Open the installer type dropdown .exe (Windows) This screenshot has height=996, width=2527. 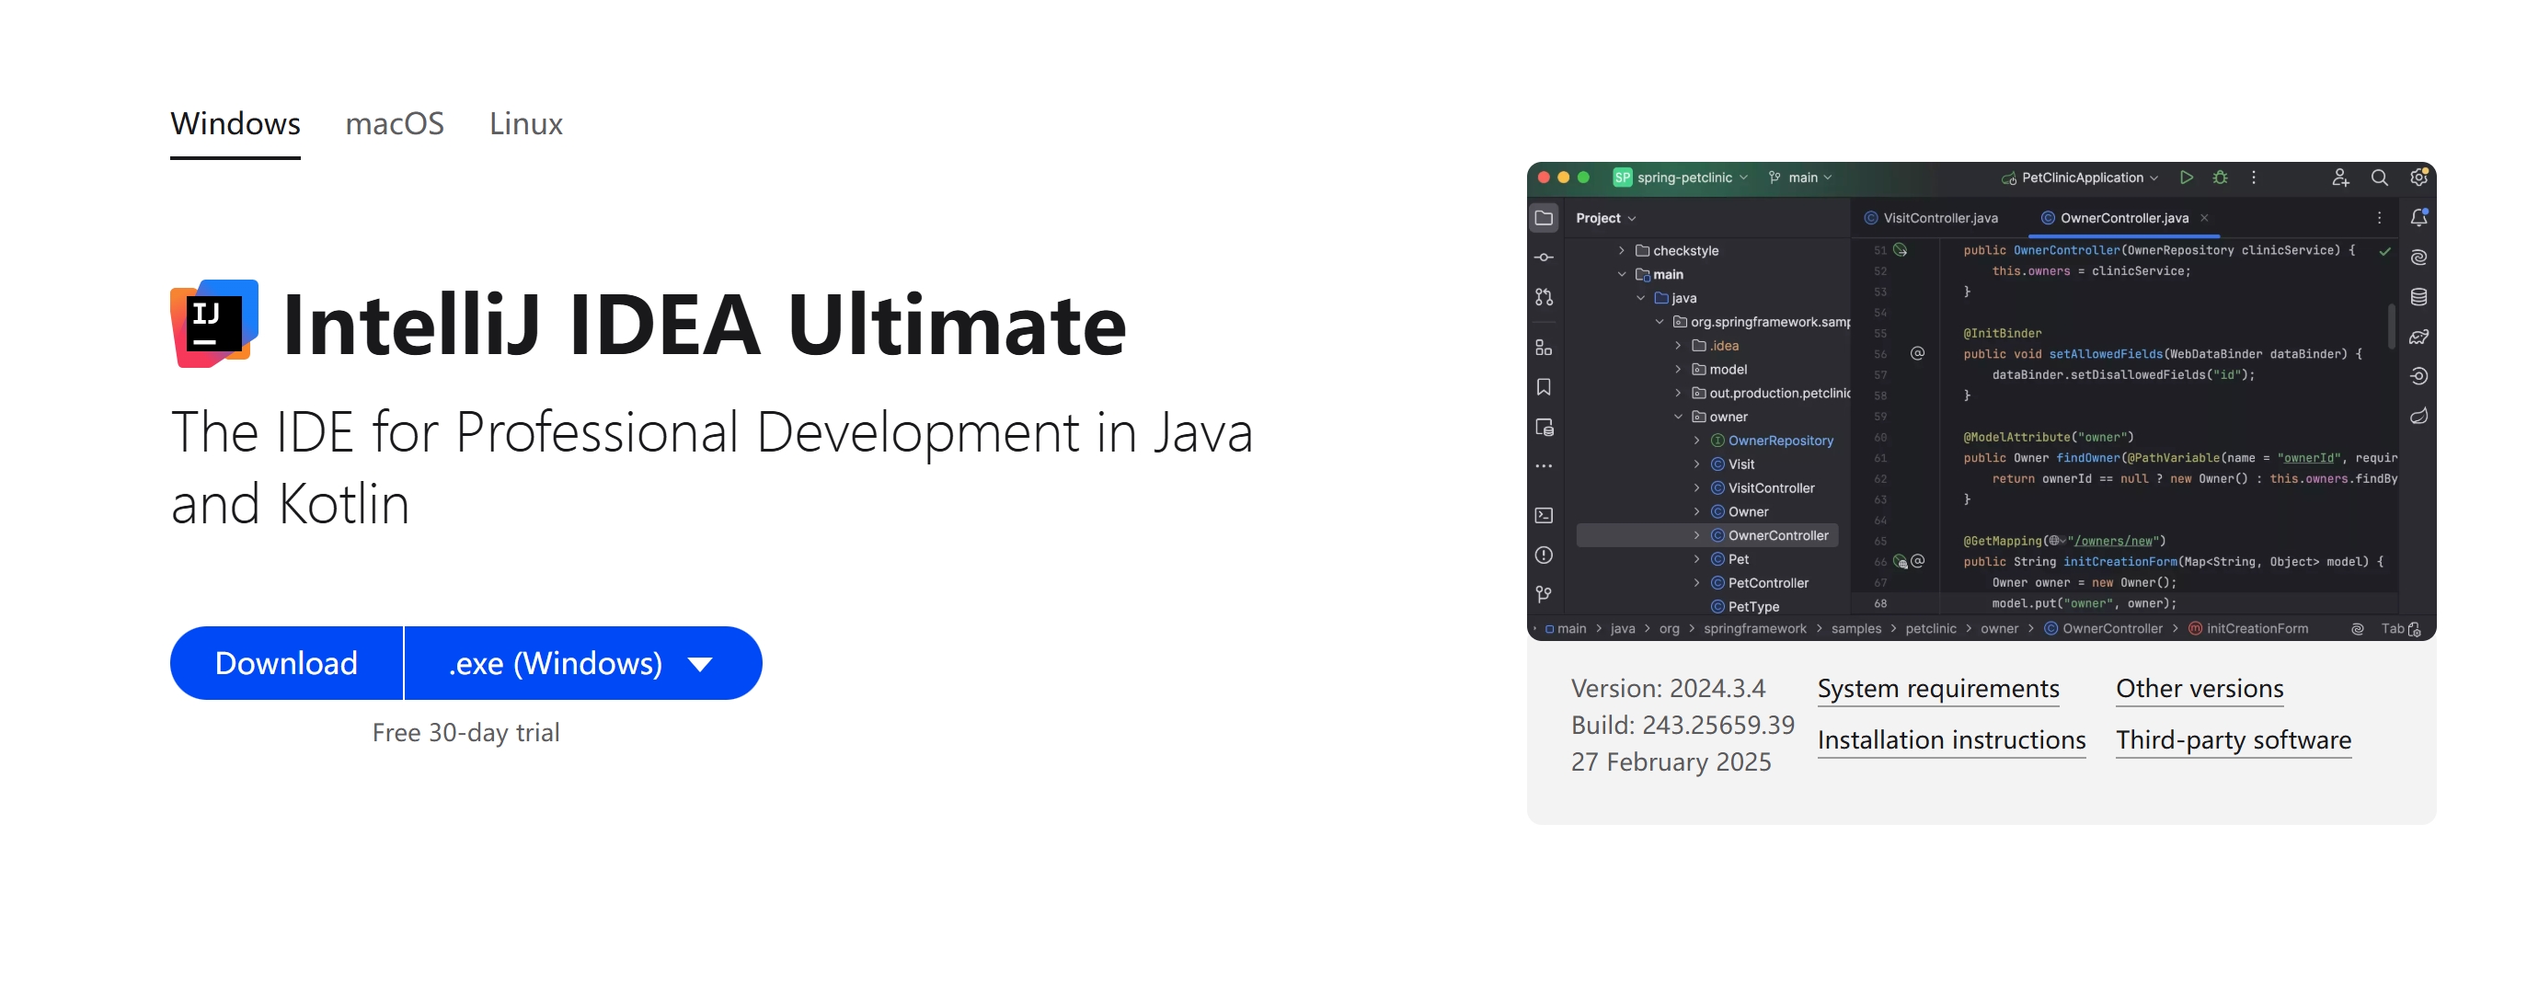582,663
